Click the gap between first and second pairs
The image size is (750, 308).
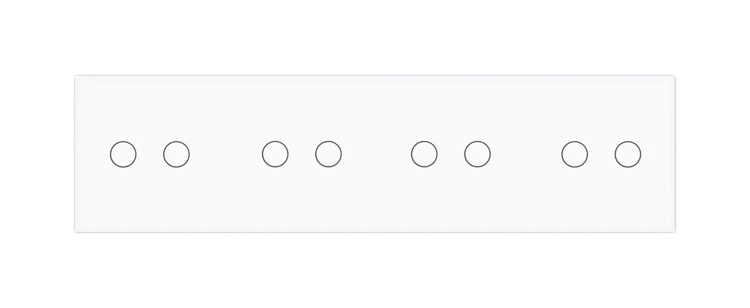(x=226, y=154)
